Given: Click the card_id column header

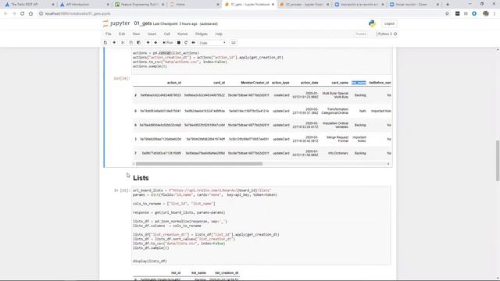Looking at the screenshot, I should point(219,83).
